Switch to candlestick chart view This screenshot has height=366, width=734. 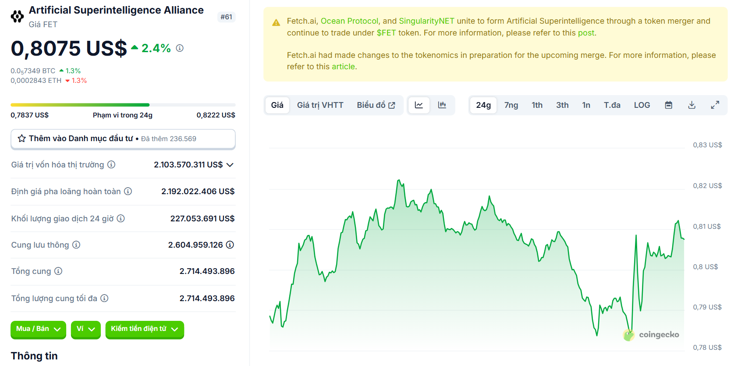442,105
